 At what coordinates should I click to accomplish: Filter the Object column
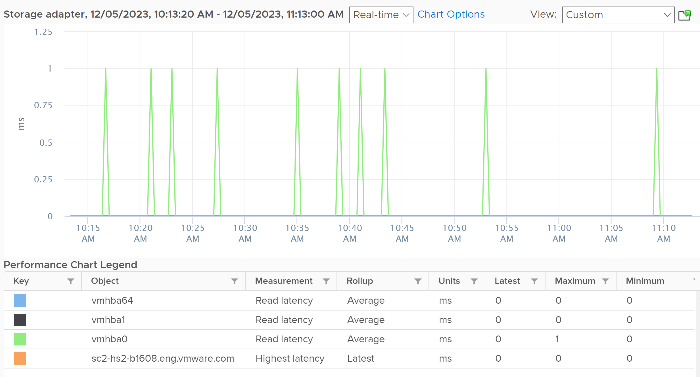click(x=235, y=281)
